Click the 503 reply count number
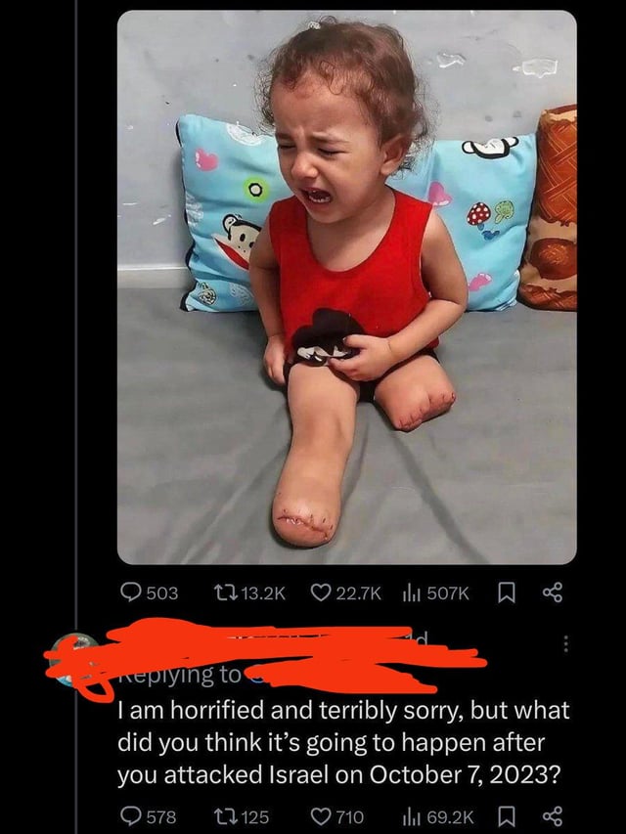Screen dimensions: 626x834 coord(161,593)
